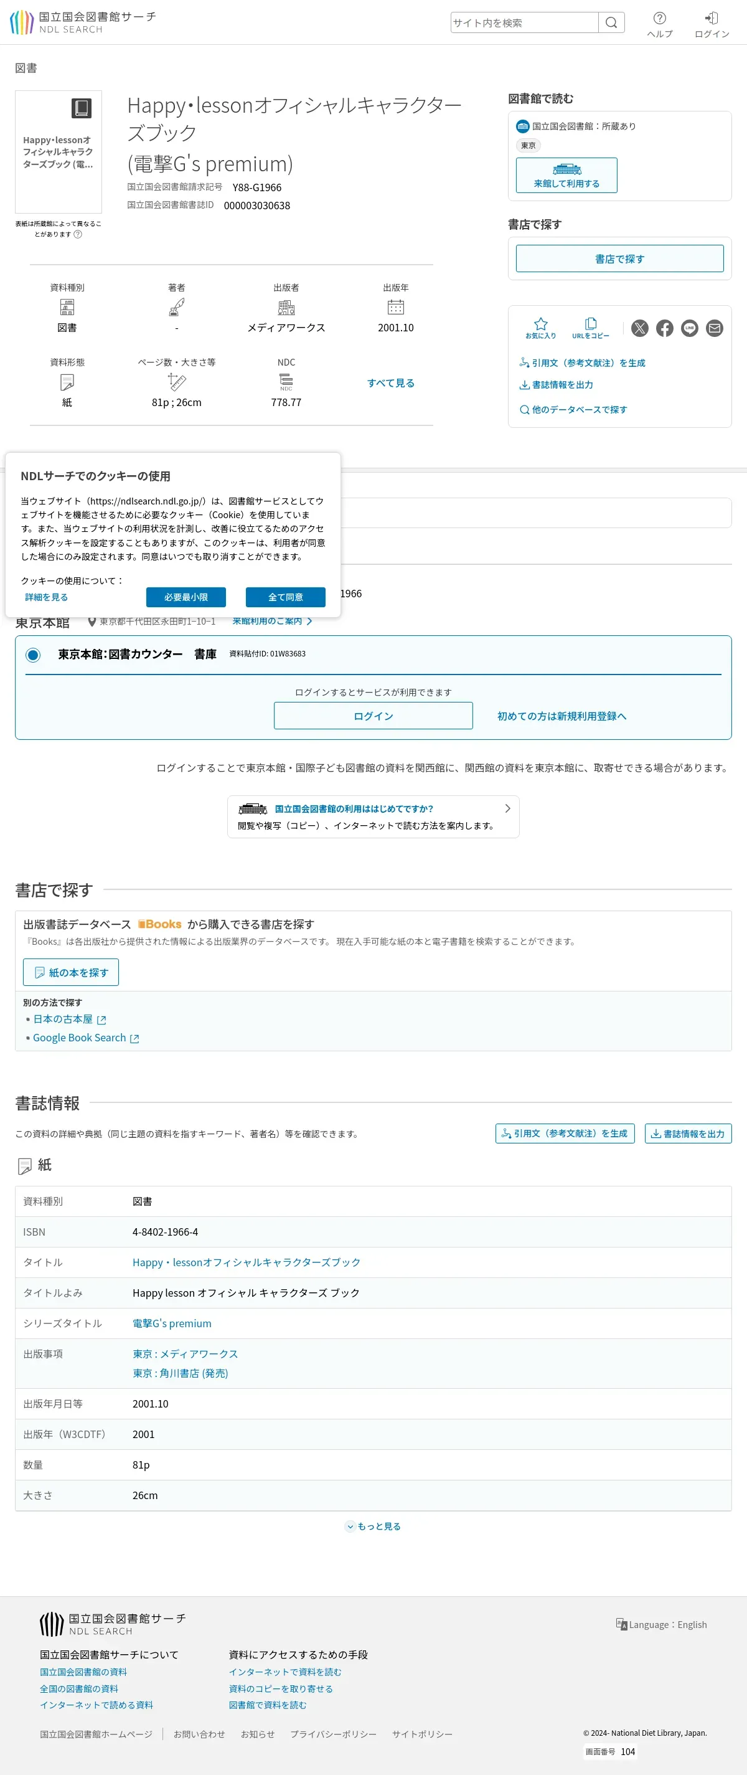Screen dimensions: 747x1775
Task: Open お知らせ footer link
Action: [x=258, y=1735]
